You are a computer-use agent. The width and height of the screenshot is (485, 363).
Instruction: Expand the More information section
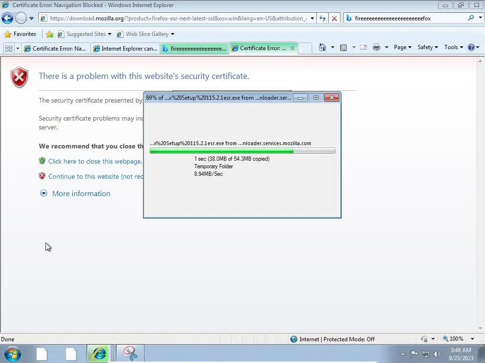(44, 193)
